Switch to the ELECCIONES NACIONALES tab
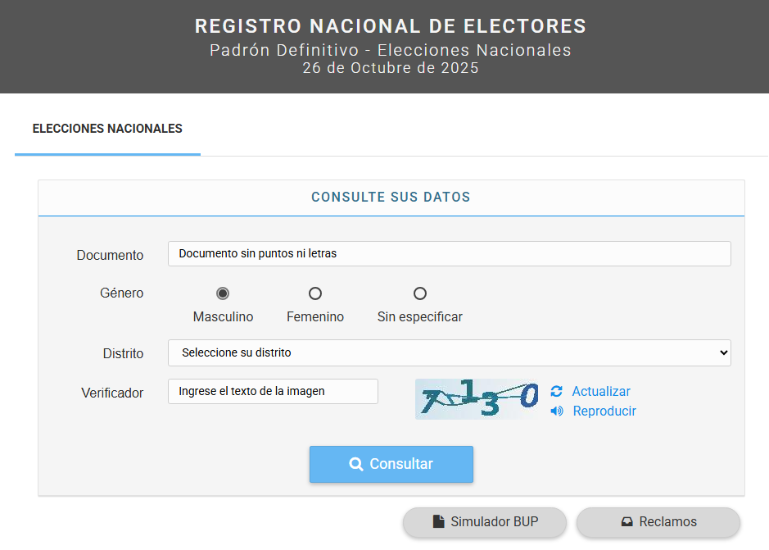This screenshot has height=550, width=769. point(107,129)
